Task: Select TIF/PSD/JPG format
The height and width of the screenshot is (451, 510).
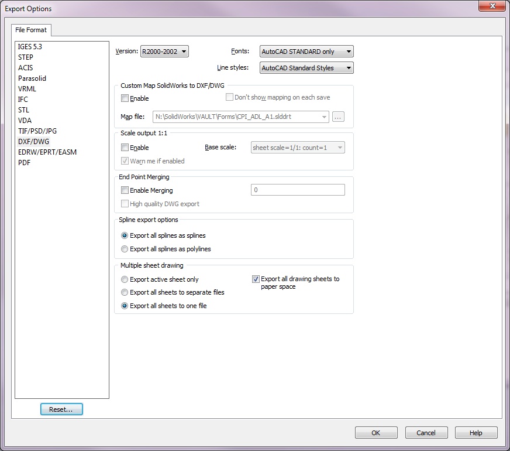Action: click(x=37, y=131)
